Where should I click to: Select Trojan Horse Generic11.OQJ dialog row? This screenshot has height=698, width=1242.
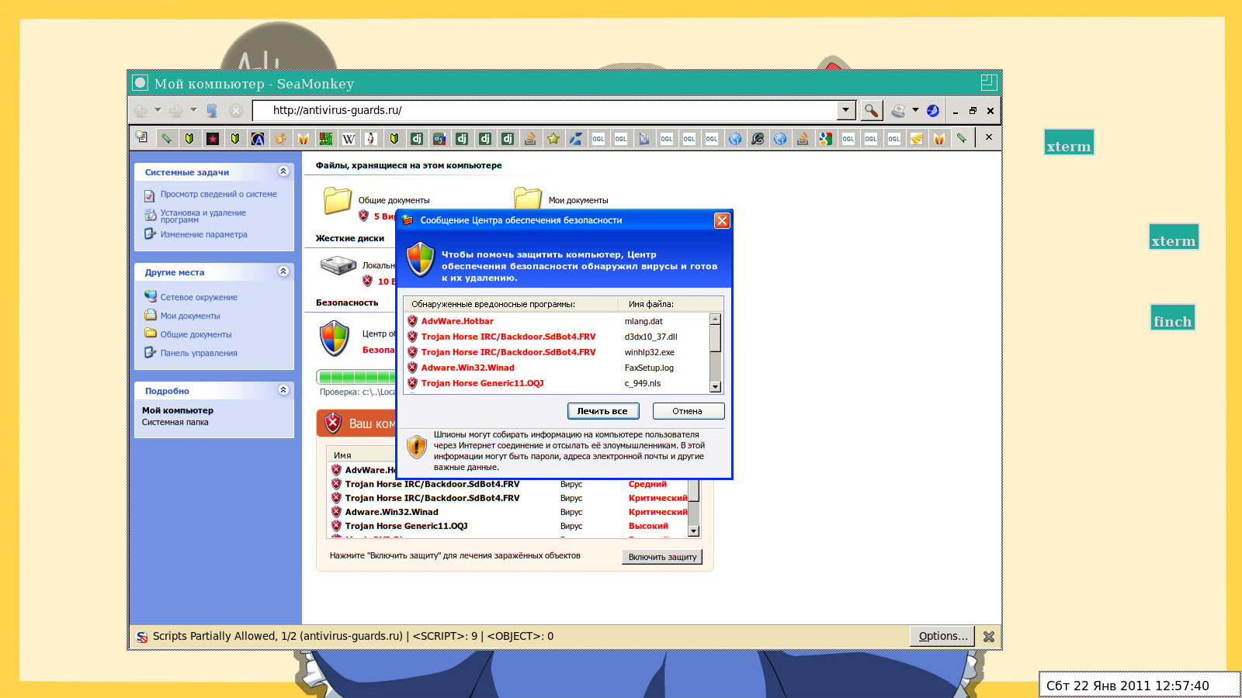tap(558, 383)
